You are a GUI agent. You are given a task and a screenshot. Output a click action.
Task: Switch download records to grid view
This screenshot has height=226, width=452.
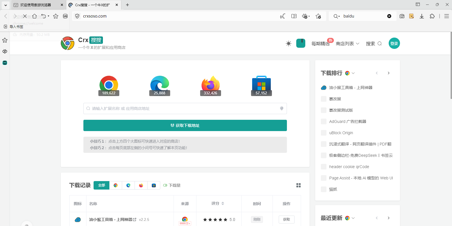(x=298, y=185)
